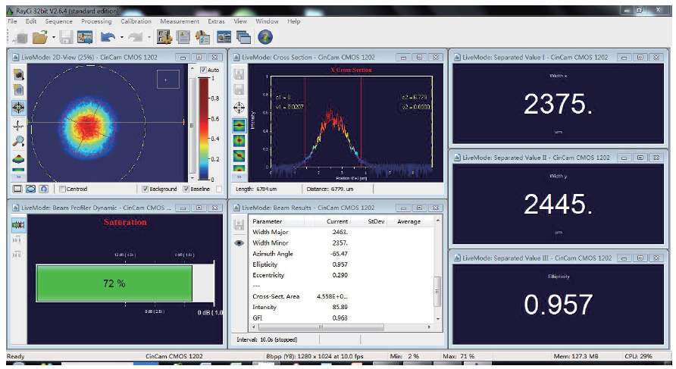Switch to the 3D view cone icon
Image resolution: width=676 pixels, height=369 pixels.
tap(18, 159)
